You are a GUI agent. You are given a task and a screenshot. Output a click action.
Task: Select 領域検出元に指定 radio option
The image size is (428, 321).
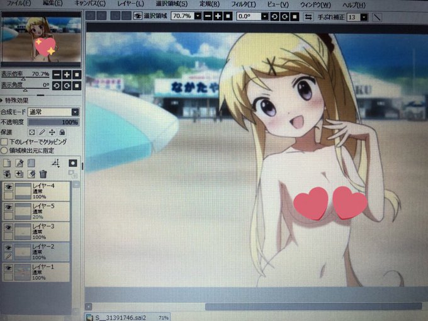pos(4,150)
